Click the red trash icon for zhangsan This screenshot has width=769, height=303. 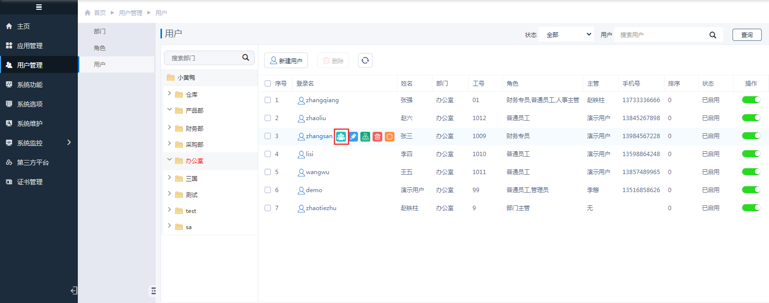377,137
